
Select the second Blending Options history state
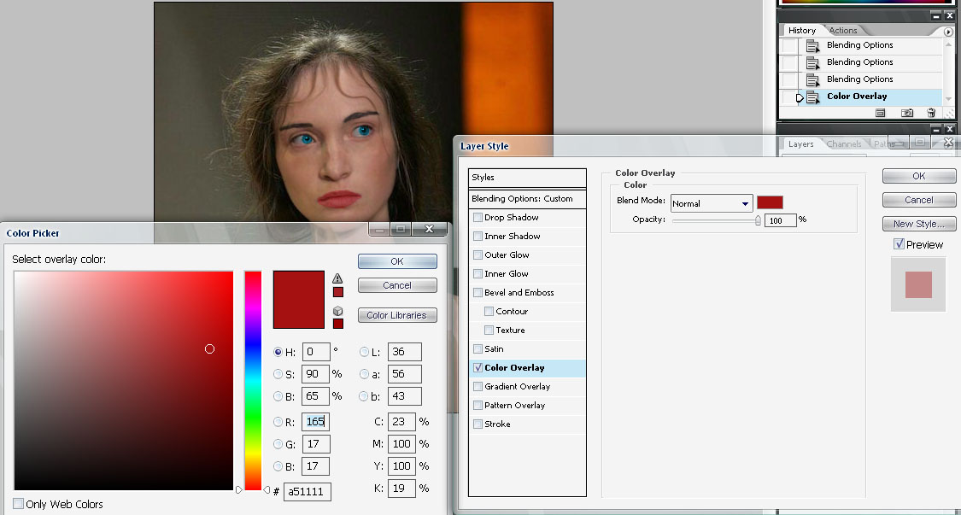pyautogui.click(x=871, y=62)
